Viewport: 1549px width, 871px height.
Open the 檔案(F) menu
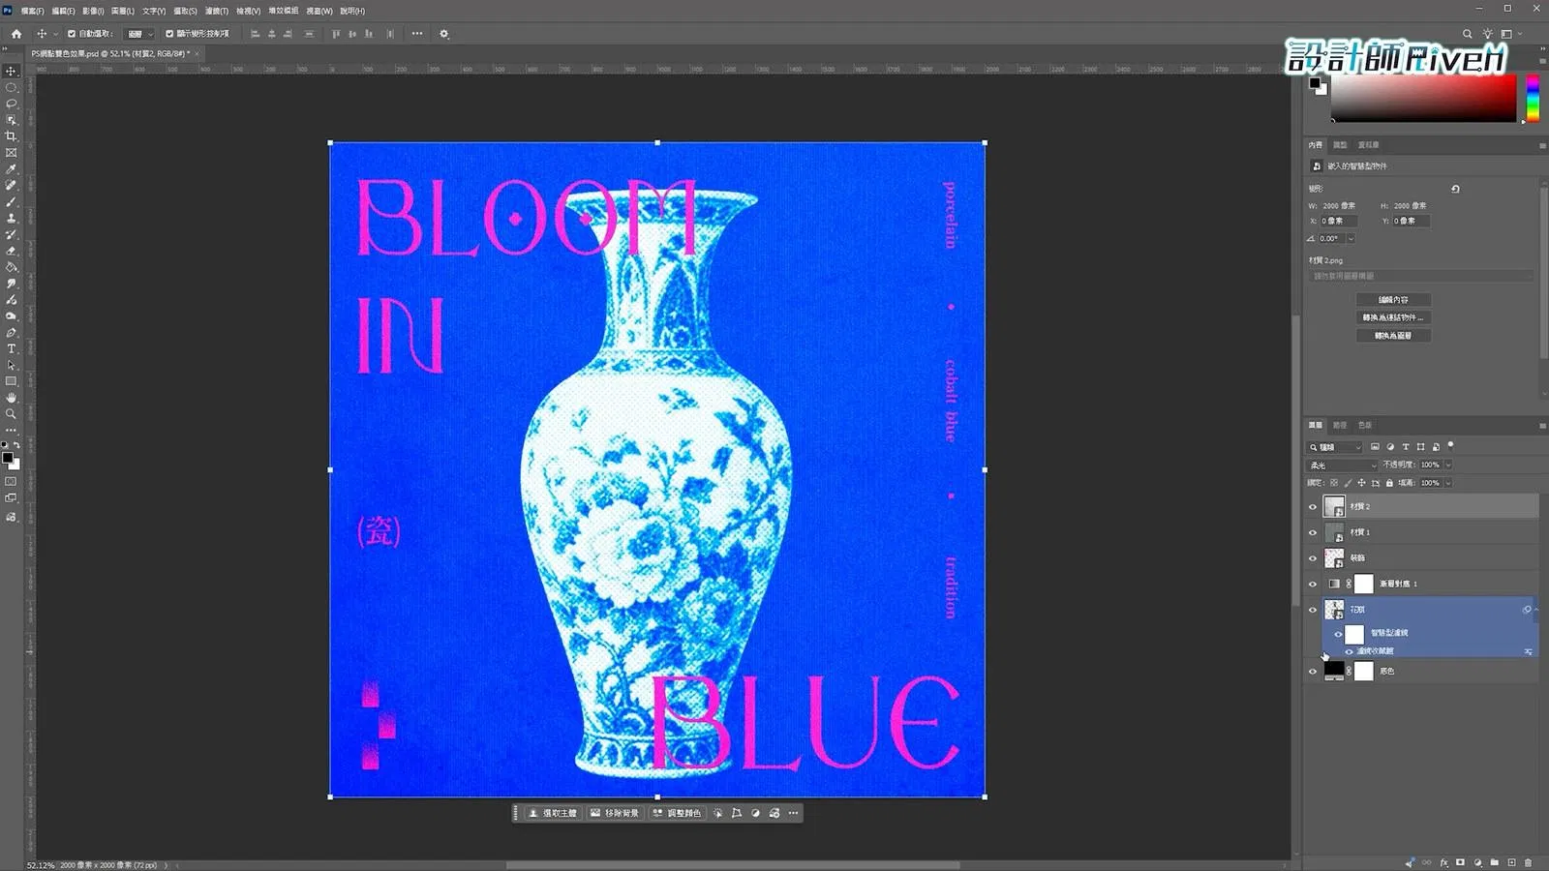click(32, 11)
